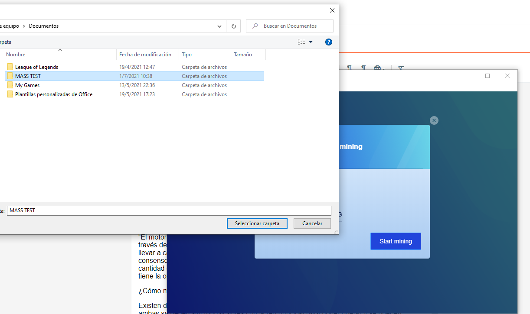This screenshot has width=530, height=314.
Task: Click the folder name field containing MASS TEST
Action: (x=169, y=210)
